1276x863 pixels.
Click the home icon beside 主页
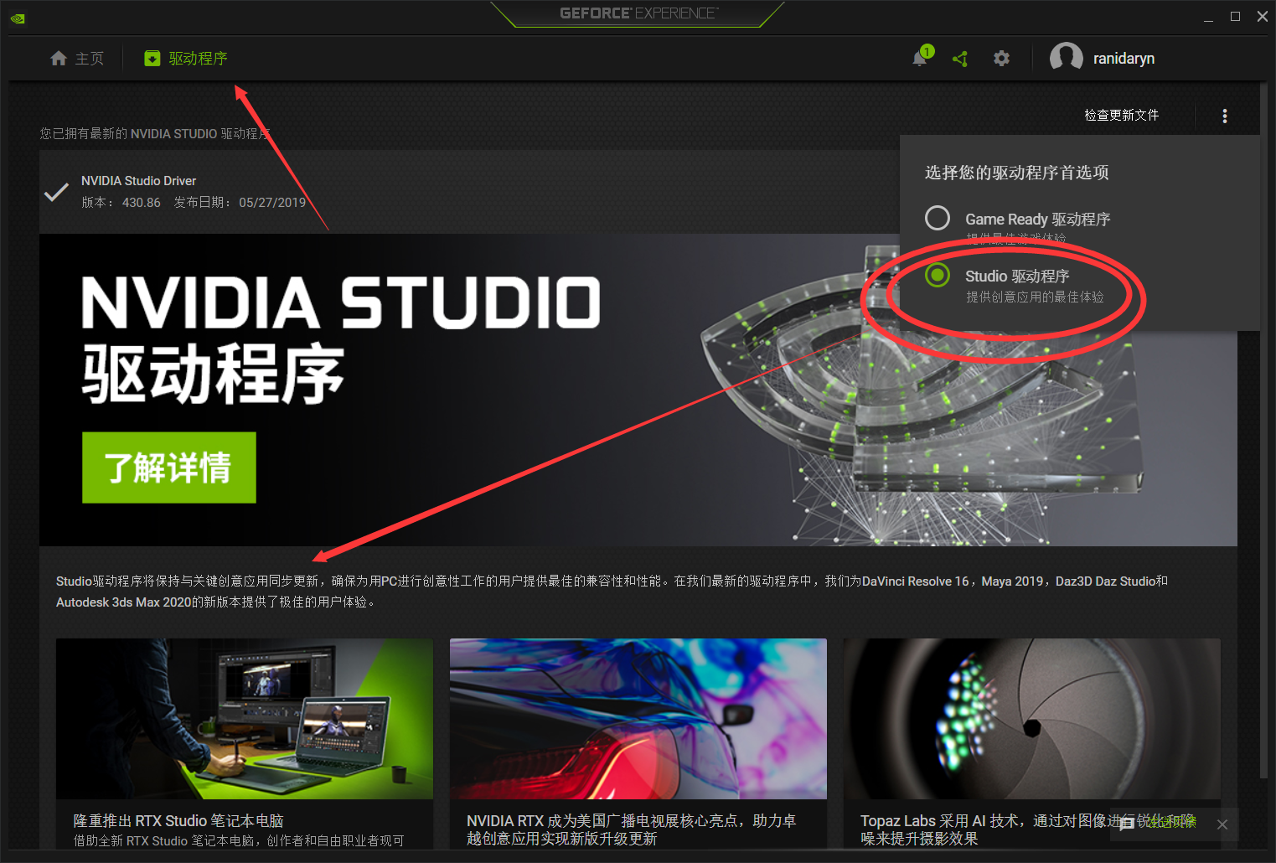click(x=58, y=58)
